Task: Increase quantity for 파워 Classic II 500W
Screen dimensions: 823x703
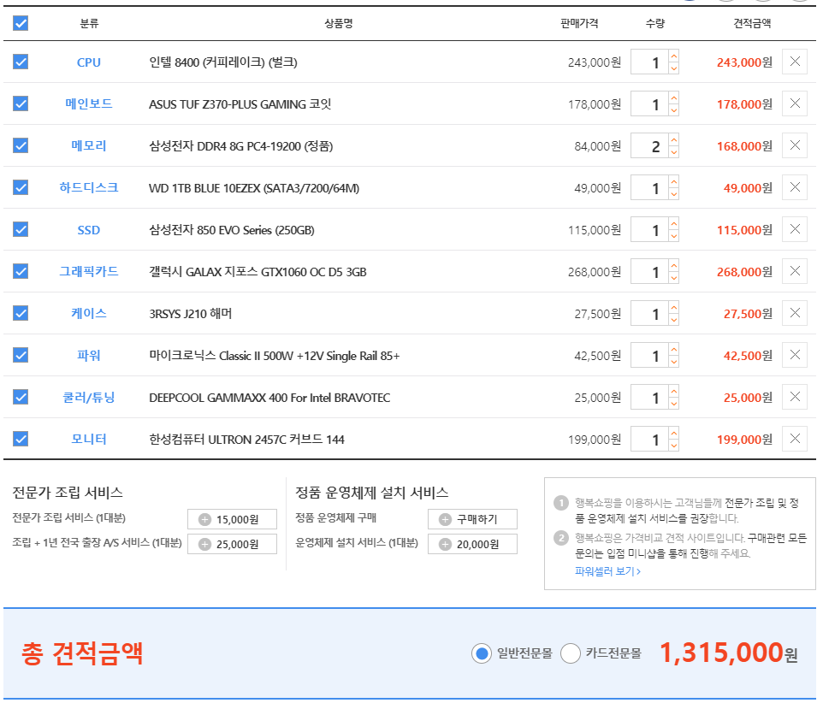Action: click(674, 350)
